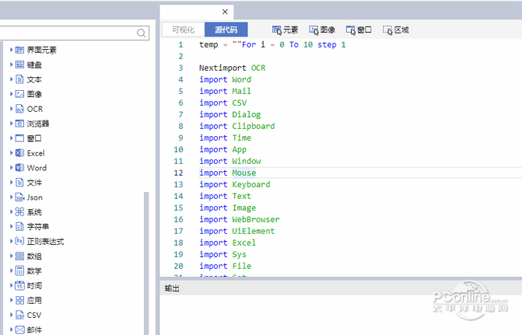Viewport: 522px width, 335px height.
Task: Click the 邮件 mail envelope icon
Action: point(20,330)
